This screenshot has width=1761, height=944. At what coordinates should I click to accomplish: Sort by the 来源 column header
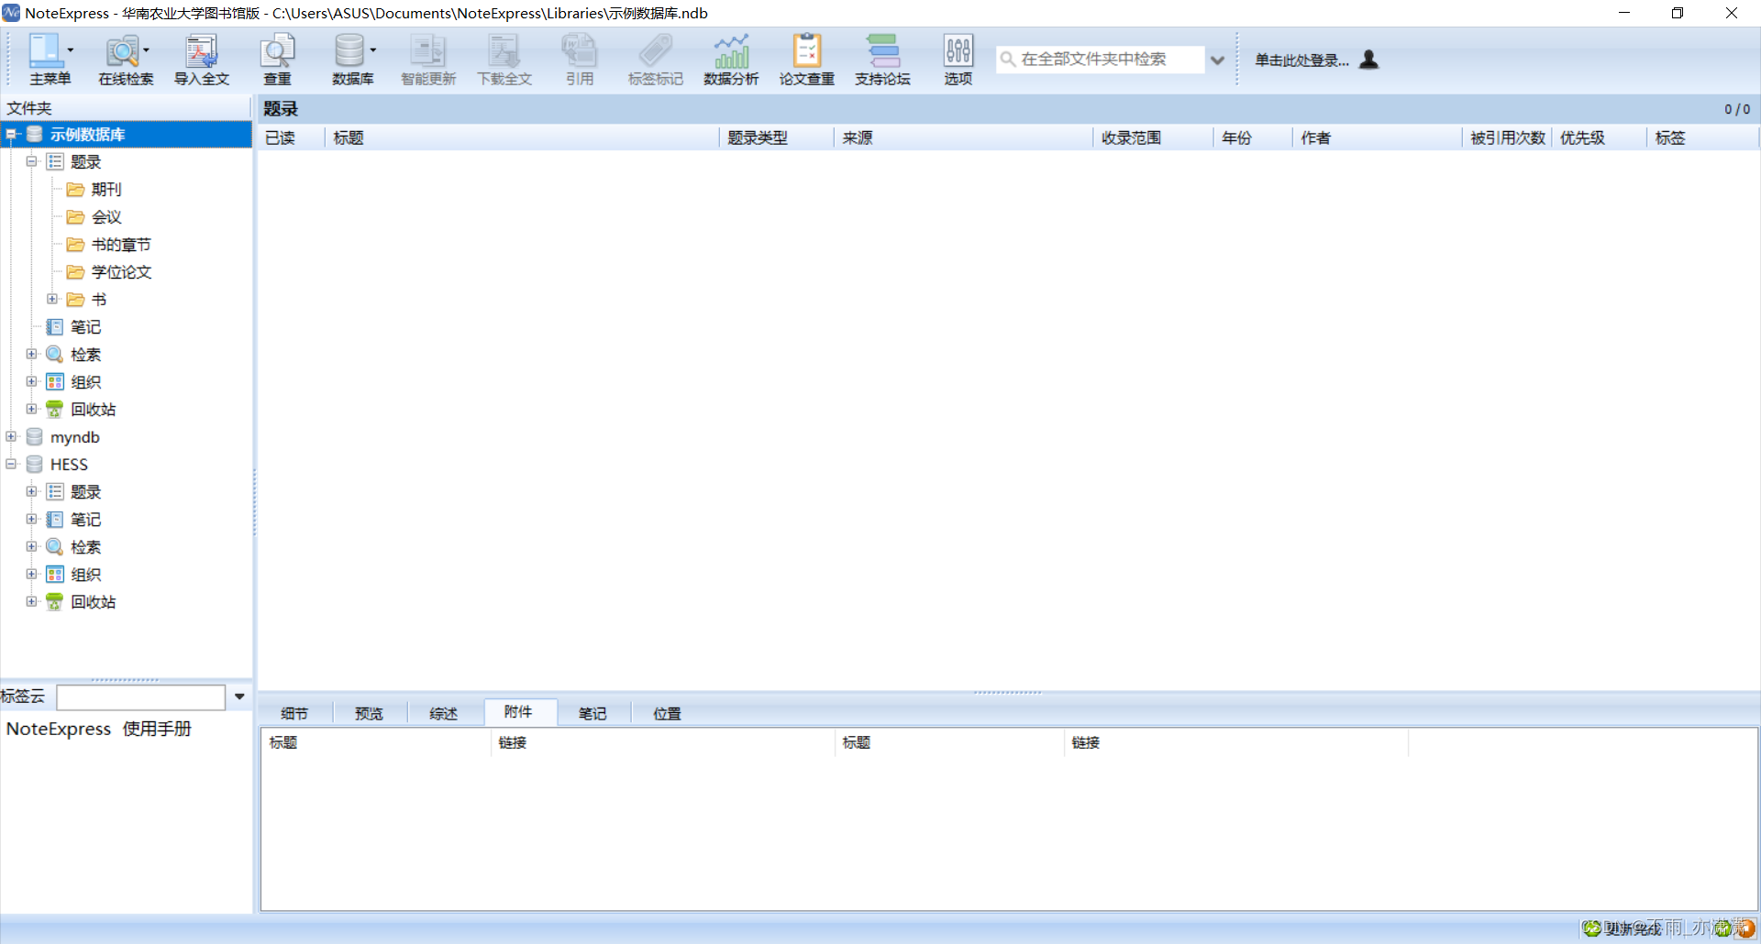[963, 137]
